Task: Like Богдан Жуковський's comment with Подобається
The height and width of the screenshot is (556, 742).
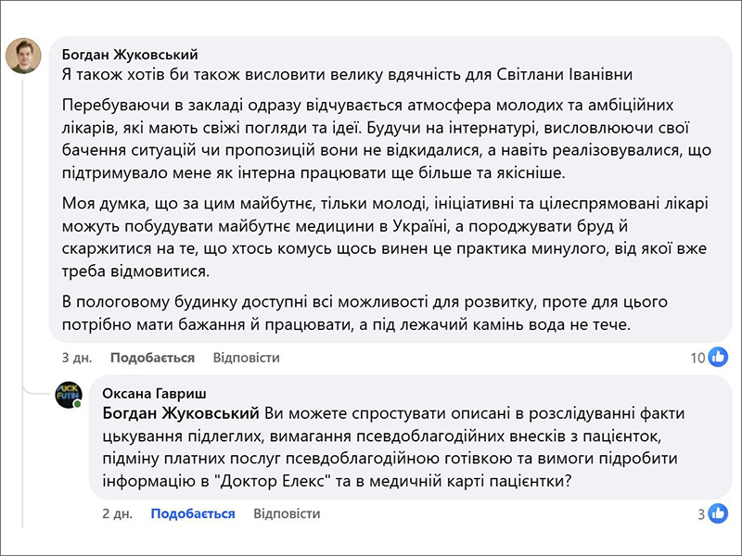Action: 152,358
